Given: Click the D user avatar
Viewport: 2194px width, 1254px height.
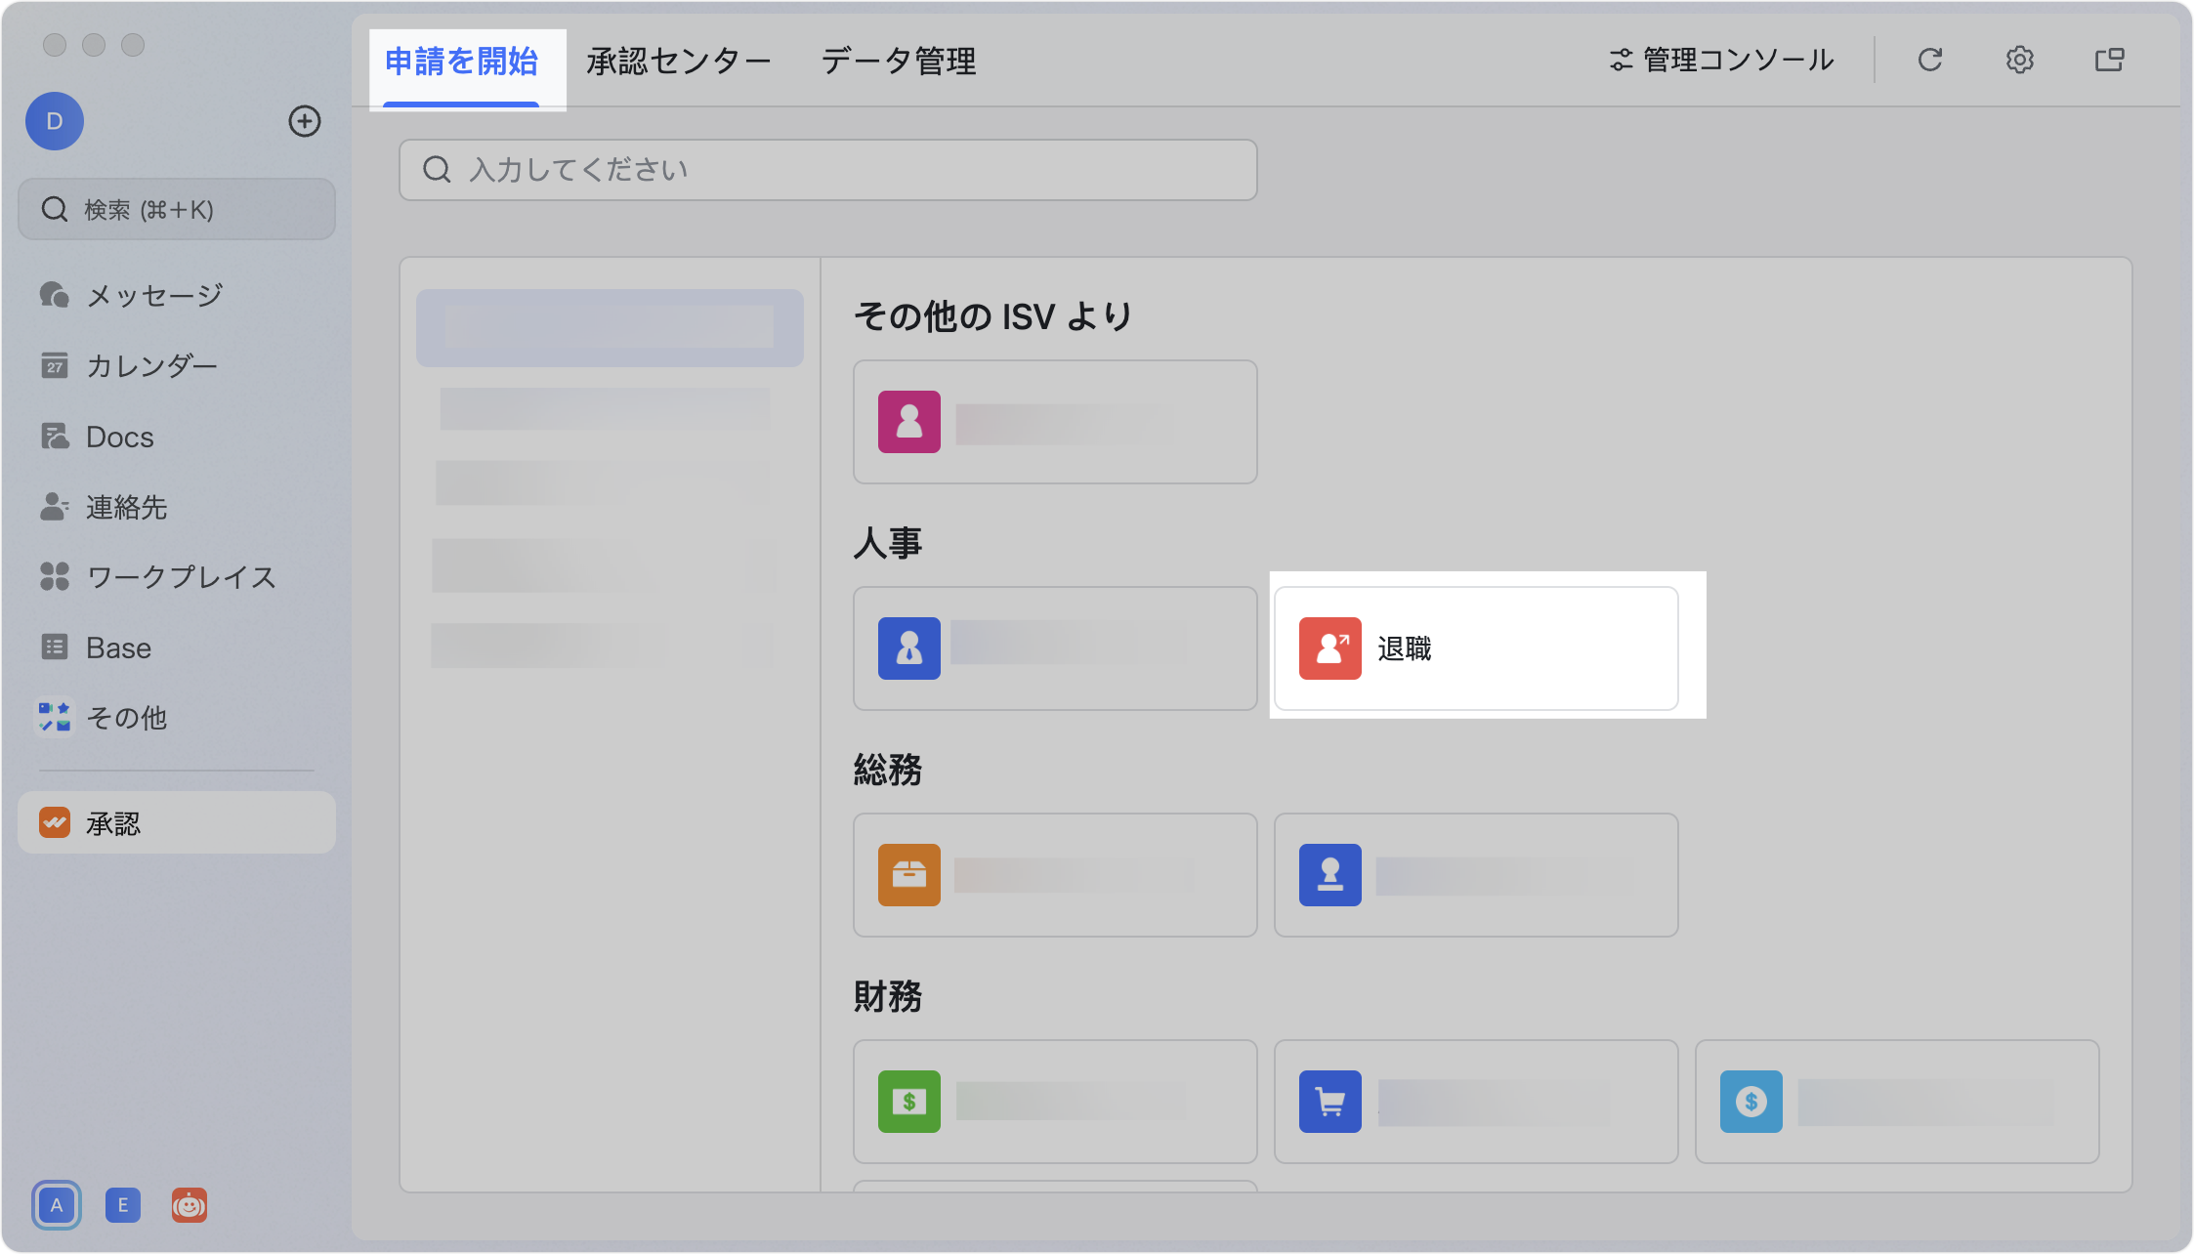Looking at the screenshot, I should (55, 121).
